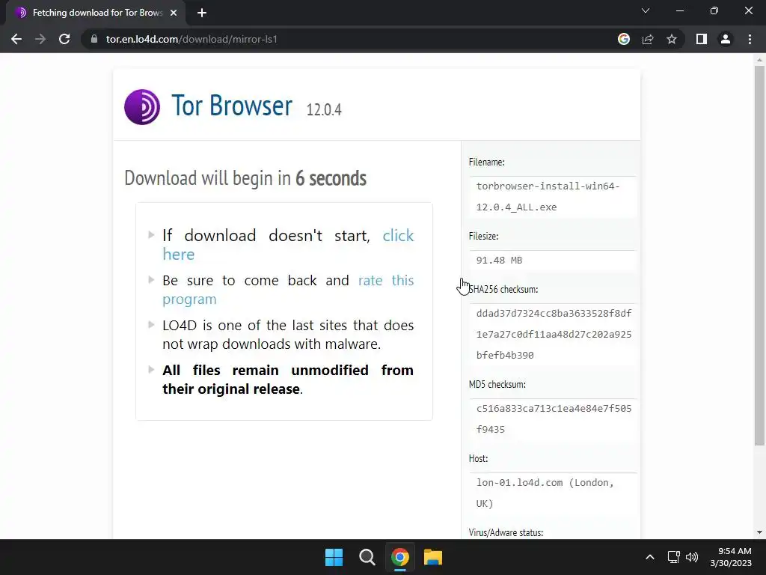Open the tab search chevron

[646, 10]
